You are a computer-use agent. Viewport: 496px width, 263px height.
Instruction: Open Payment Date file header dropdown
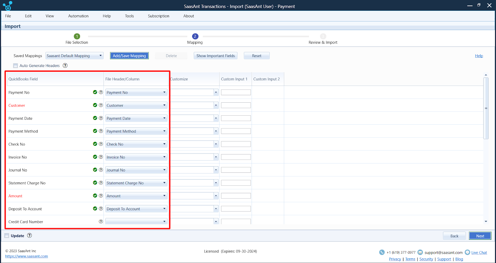[136, 118]
